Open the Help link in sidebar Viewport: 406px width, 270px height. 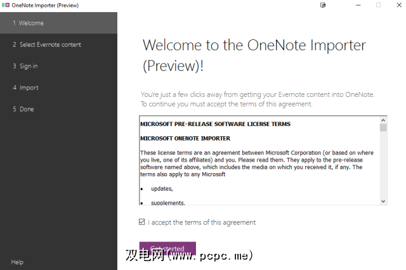click(x=17, y=262)
